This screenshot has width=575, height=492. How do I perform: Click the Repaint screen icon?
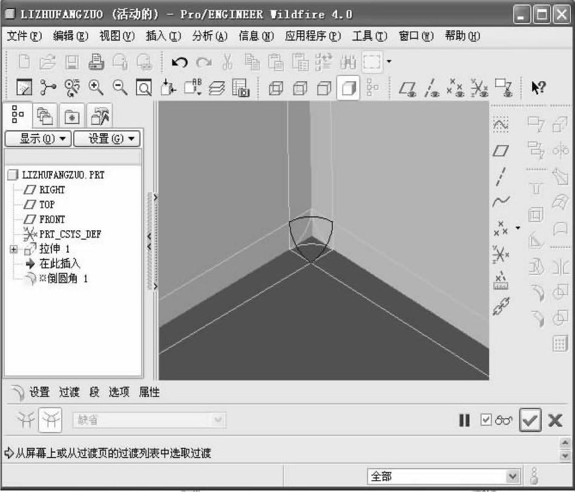tap(24, 88)
